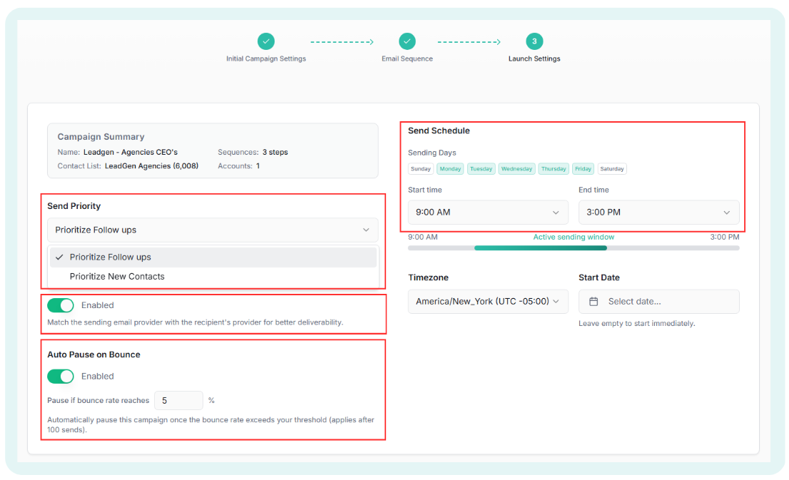Go to Email Sequence step label
The height and width of the screenshot is (480, 789).
tap(407, 59)
